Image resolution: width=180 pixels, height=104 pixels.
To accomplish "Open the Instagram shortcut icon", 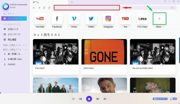I will point(108,19).
